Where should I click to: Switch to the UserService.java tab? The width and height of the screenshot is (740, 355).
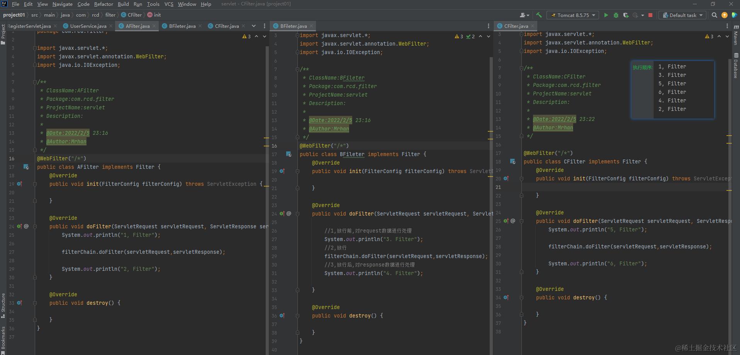pos(88,26)
